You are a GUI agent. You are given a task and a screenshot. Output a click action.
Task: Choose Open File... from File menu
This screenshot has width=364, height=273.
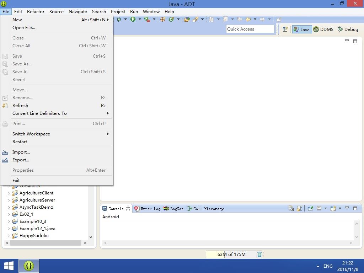tap(61, 28)
